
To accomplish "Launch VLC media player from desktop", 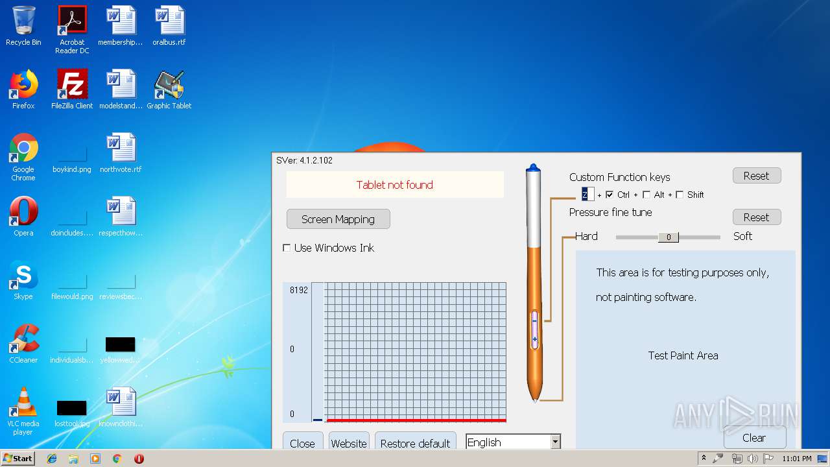I will pos(23,411).
